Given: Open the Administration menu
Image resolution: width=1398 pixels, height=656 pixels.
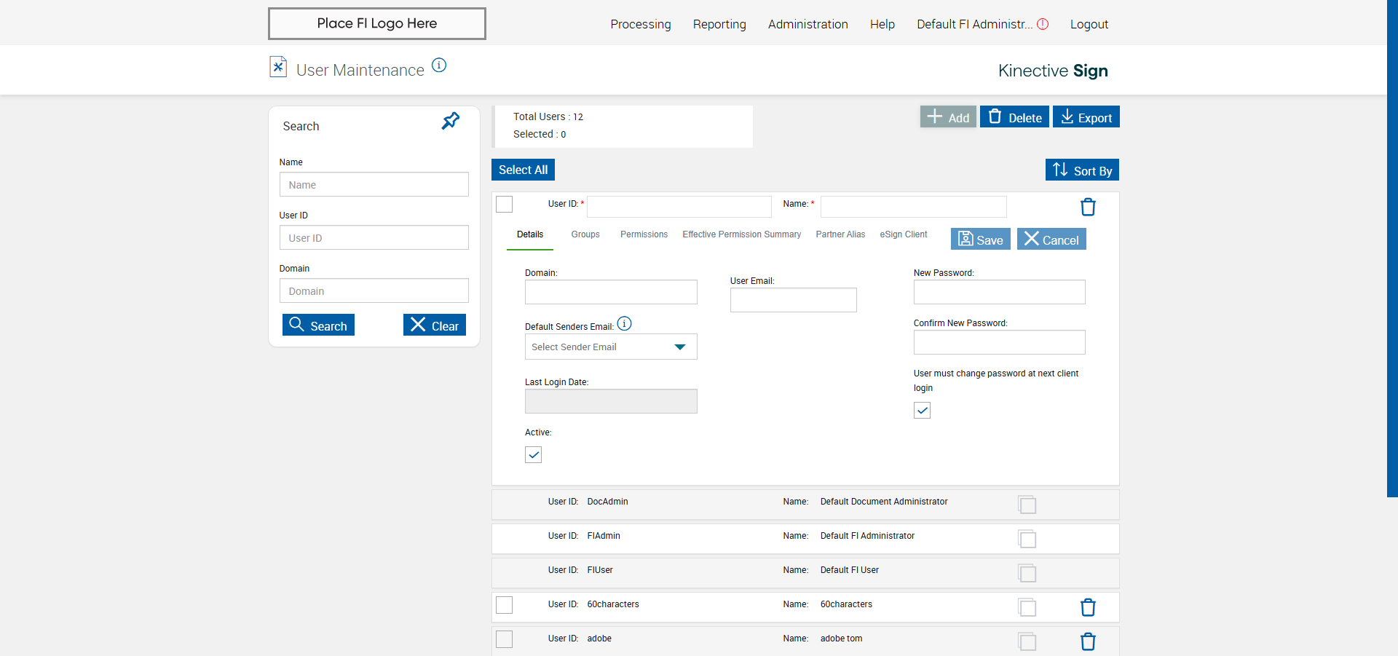Looking at the screenshot, I should (x=807, y=24).
